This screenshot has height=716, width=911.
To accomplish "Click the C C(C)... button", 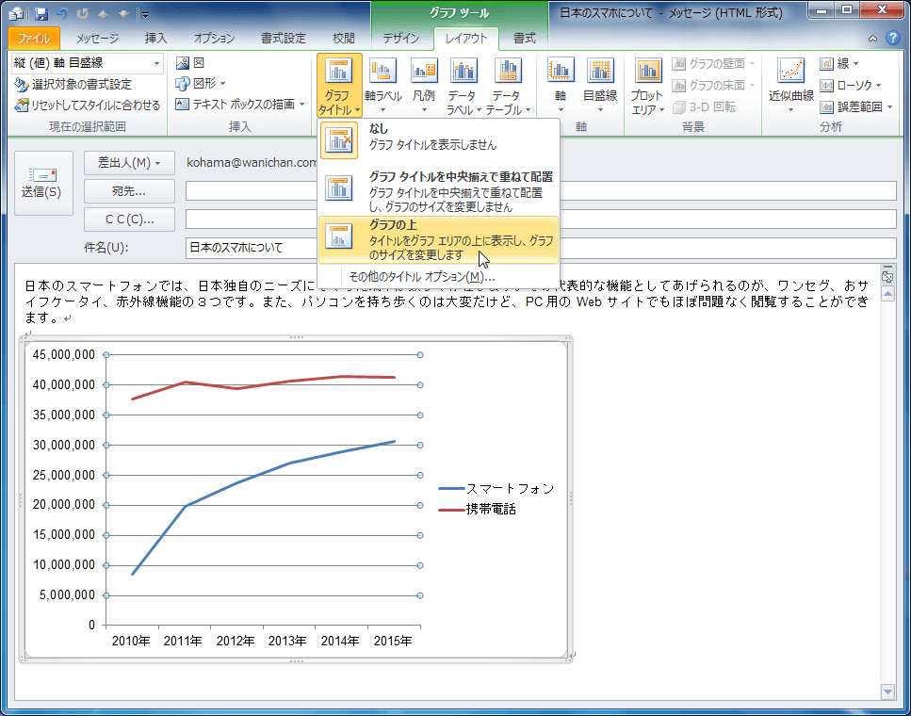I will point(130,220).
